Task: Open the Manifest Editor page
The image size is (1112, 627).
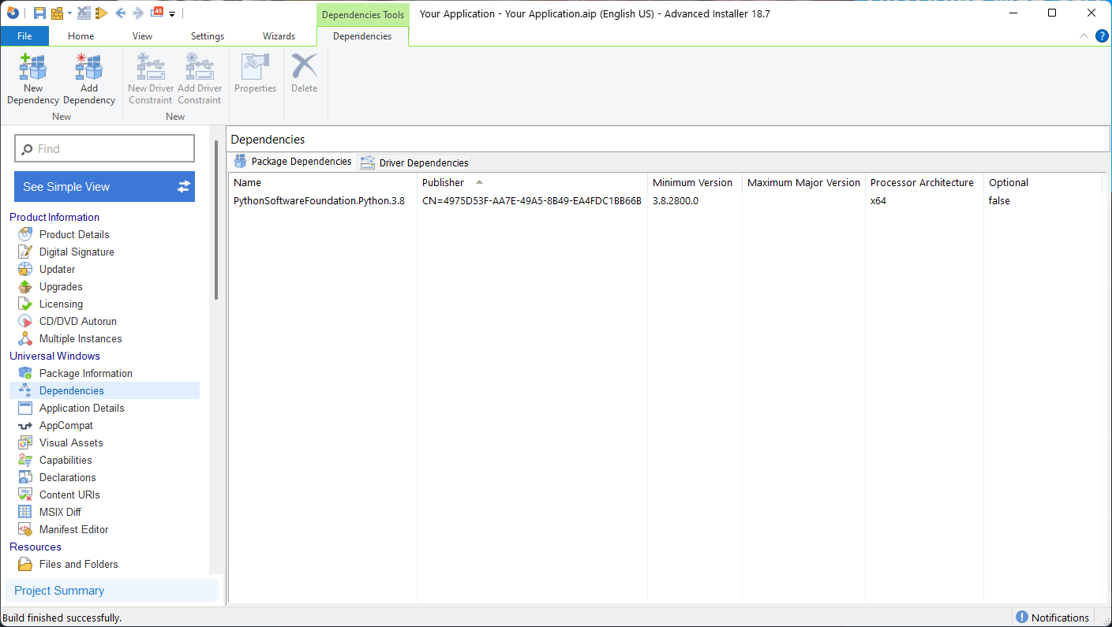Action: point(73,529)
